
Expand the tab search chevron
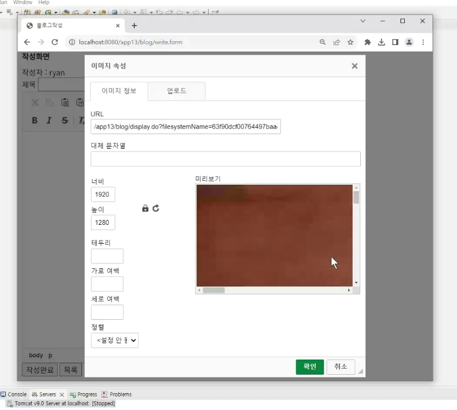tap(363, 21)
